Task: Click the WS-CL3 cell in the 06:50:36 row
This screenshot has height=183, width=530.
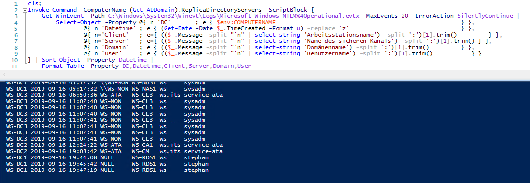Action: point(142,95)
